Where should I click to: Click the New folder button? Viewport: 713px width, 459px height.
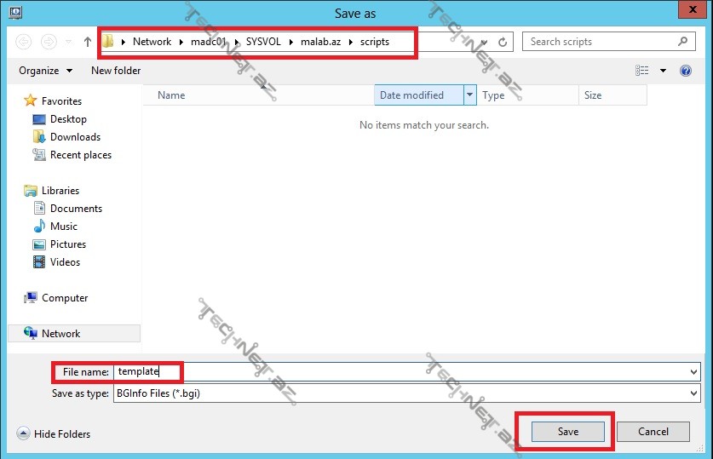(x=116, y=71)
